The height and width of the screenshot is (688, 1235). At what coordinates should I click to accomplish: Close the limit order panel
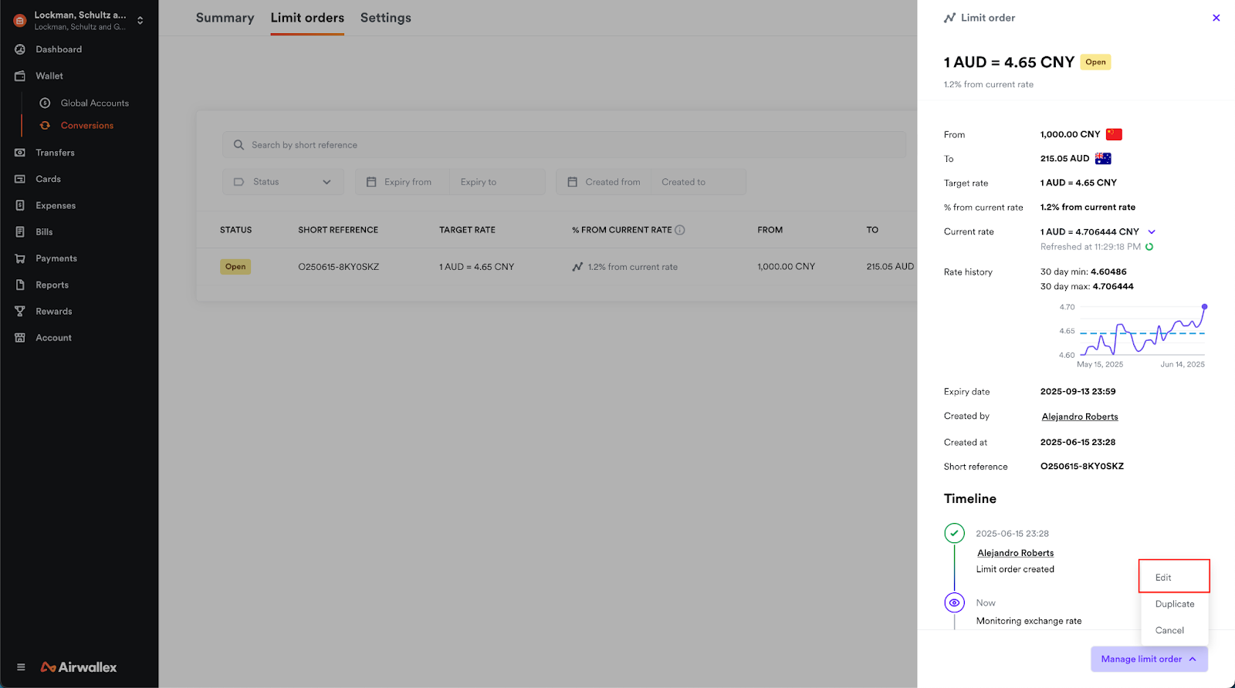pyautogui.click(x=1216, y=18)
